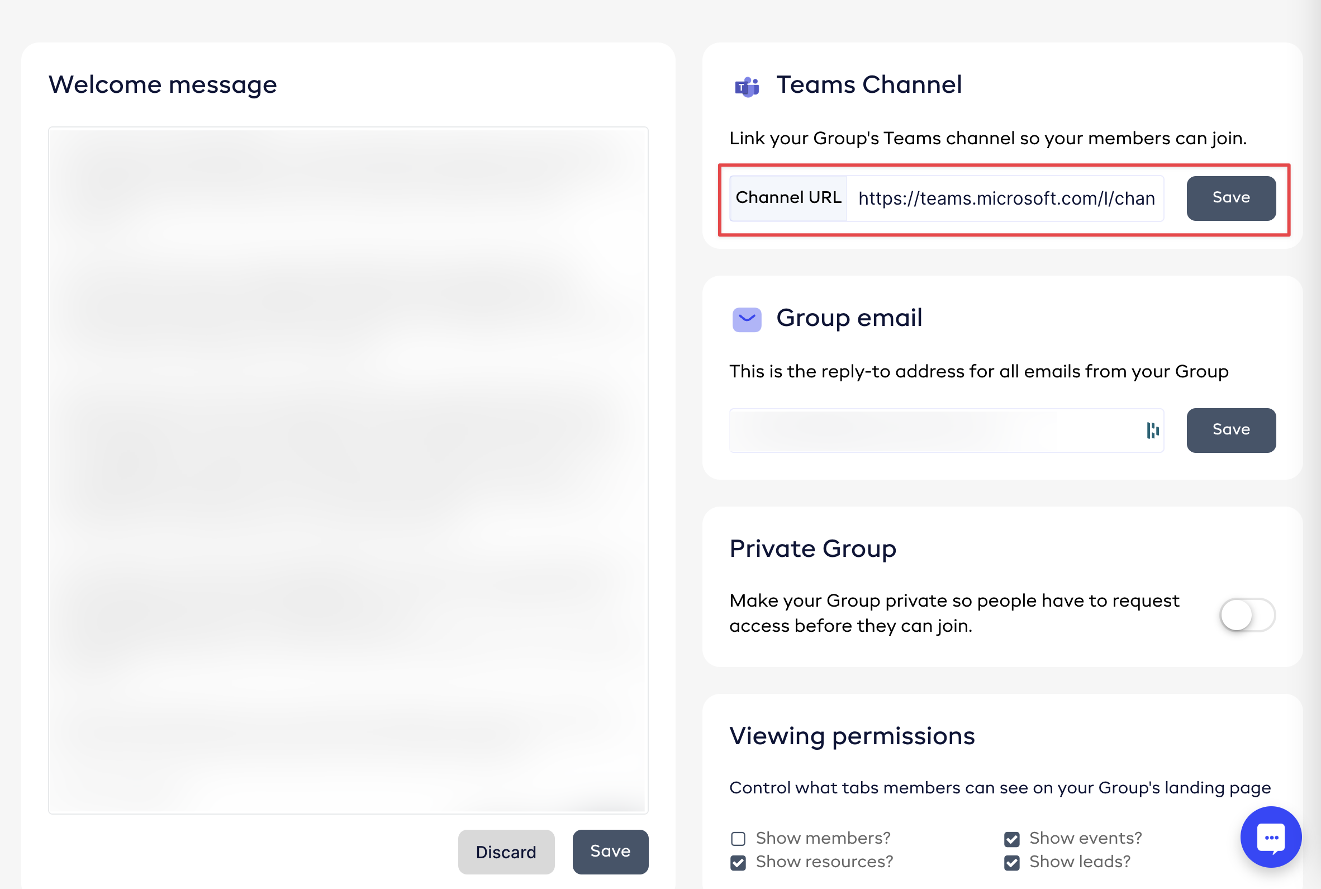The width and height of the screenshot is (1321, 889).
Task: Click the Teams Channel heading
Action: 868,85
